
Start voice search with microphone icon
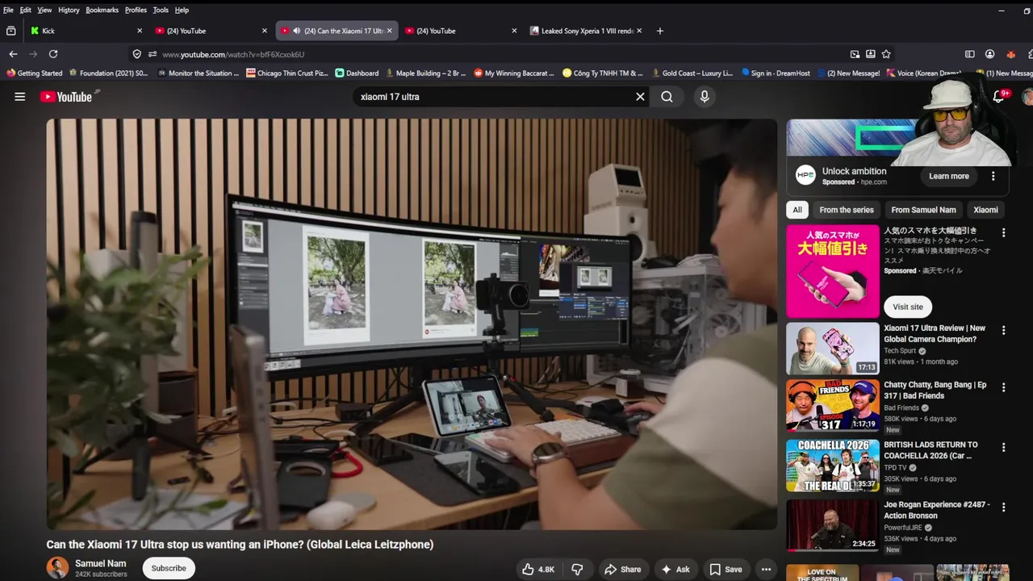(705, 97)
